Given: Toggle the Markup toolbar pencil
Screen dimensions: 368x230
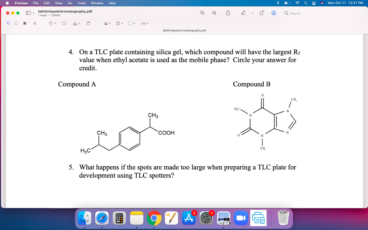Looking at the screenshot, I should [x=243, y=13].
